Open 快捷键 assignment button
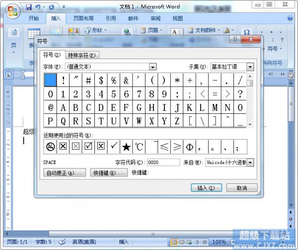This screenshot has width=298, height=250. tap(108, 173)
